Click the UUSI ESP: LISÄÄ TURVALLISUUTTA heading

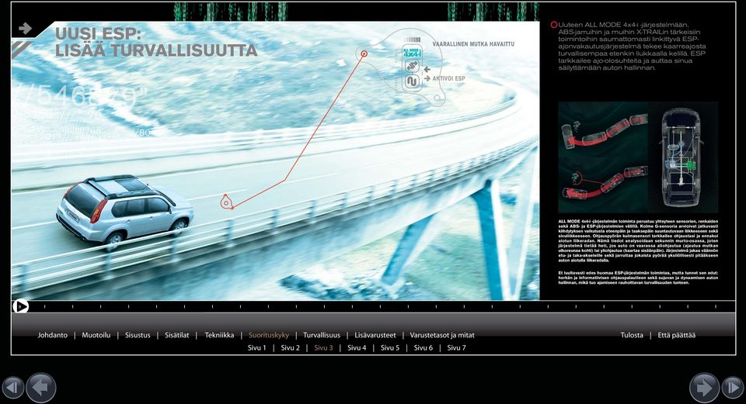[156, 42]
